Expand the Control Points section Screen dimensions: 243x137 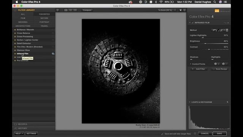click(x=191, y=64)
